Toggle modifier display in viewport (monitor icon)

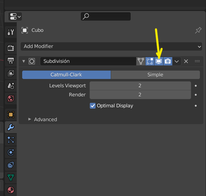(159, 61)
